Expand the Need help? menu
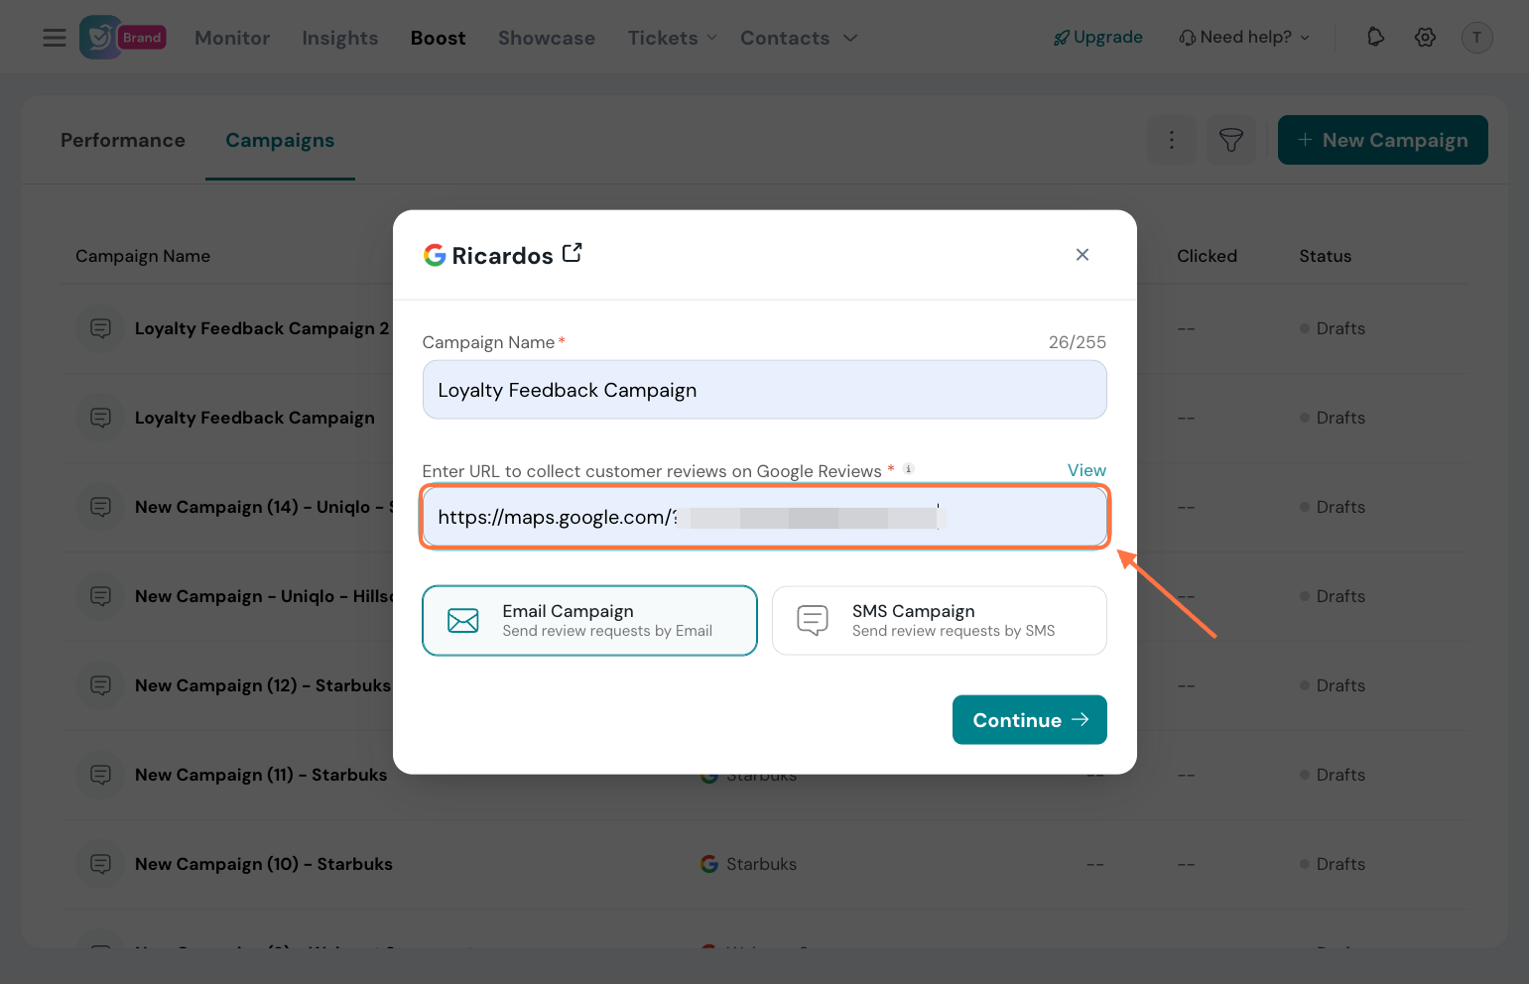The image size is (1529, 984). (x=1244, y=38)
